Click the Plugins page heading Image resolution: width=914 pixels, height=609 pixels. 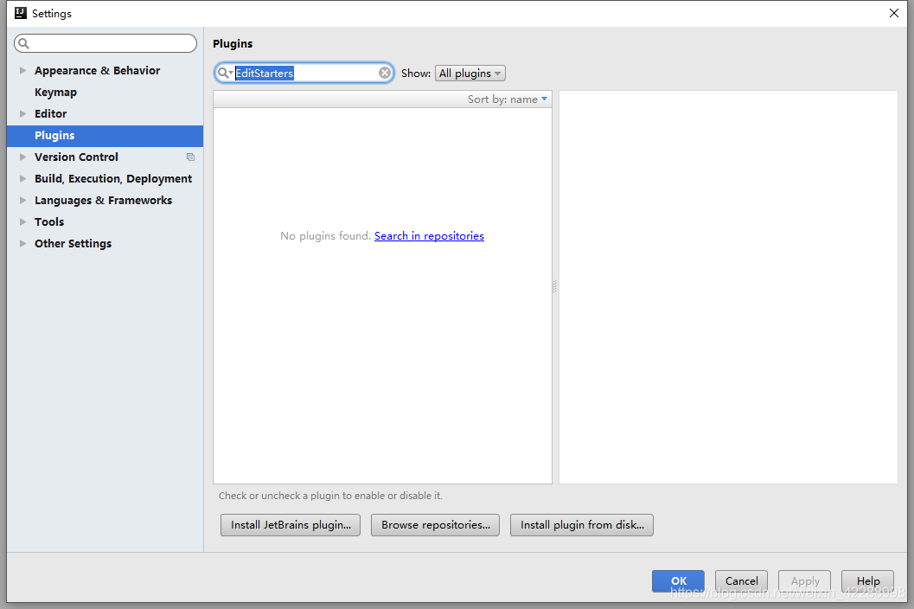point(233,44)
